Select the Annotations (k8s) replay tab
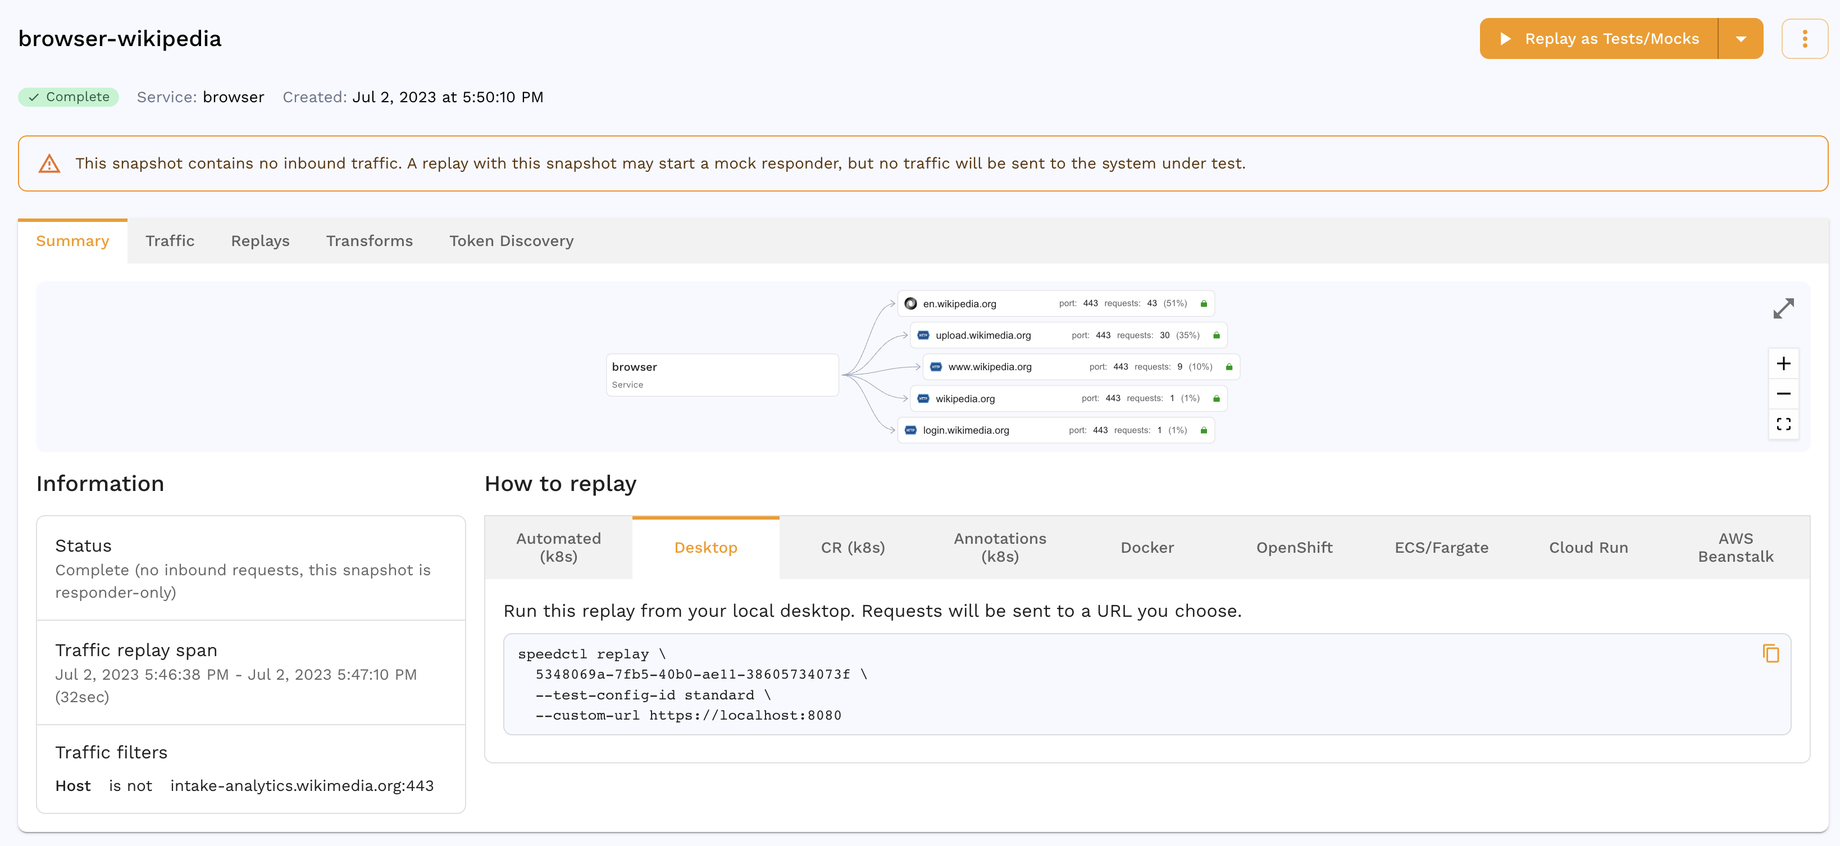This screenshot has width=1840, height=846. click(1000, 547)
